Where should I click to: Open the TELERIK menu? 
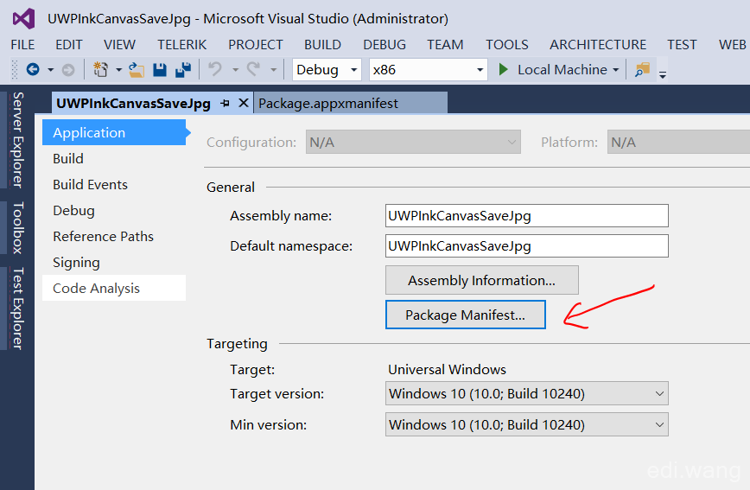pos(182,45)
